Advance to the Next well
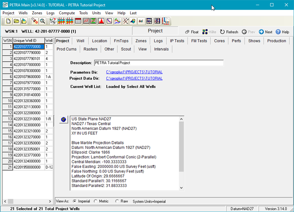 (x=266, y=32)
